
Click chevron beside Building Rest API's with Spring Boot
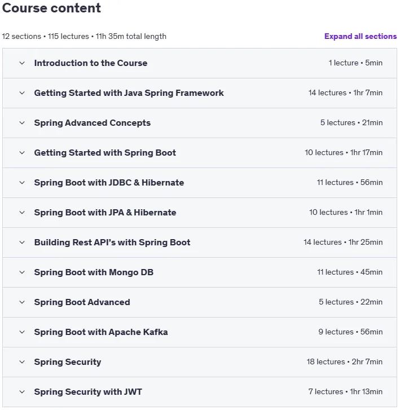pos(22,243)
